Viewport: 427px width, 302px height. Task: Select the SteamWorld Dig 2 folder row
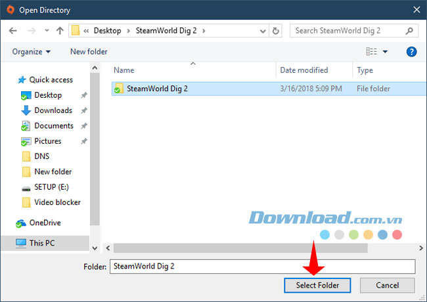pyautogui.click(x=269, y=89)
